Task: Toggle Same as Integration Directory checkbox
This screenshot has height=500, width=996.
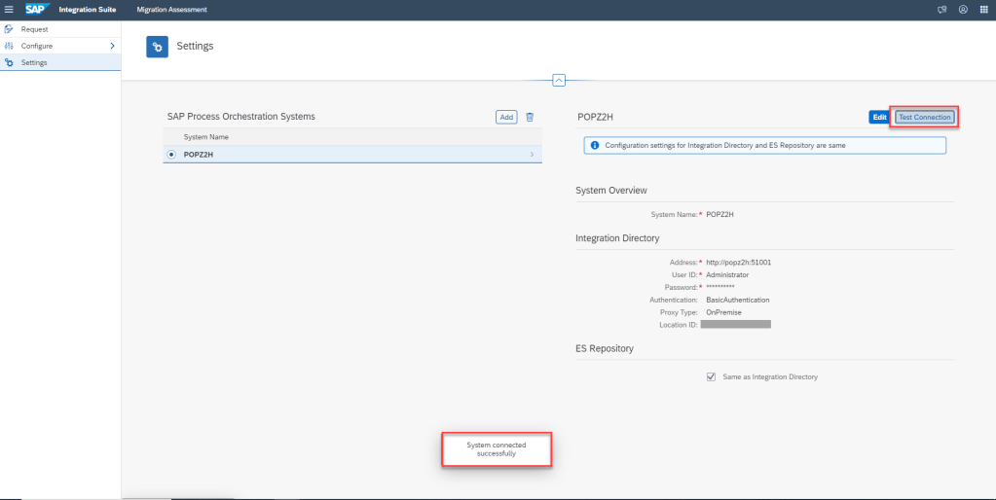Action: coord(711,376)
